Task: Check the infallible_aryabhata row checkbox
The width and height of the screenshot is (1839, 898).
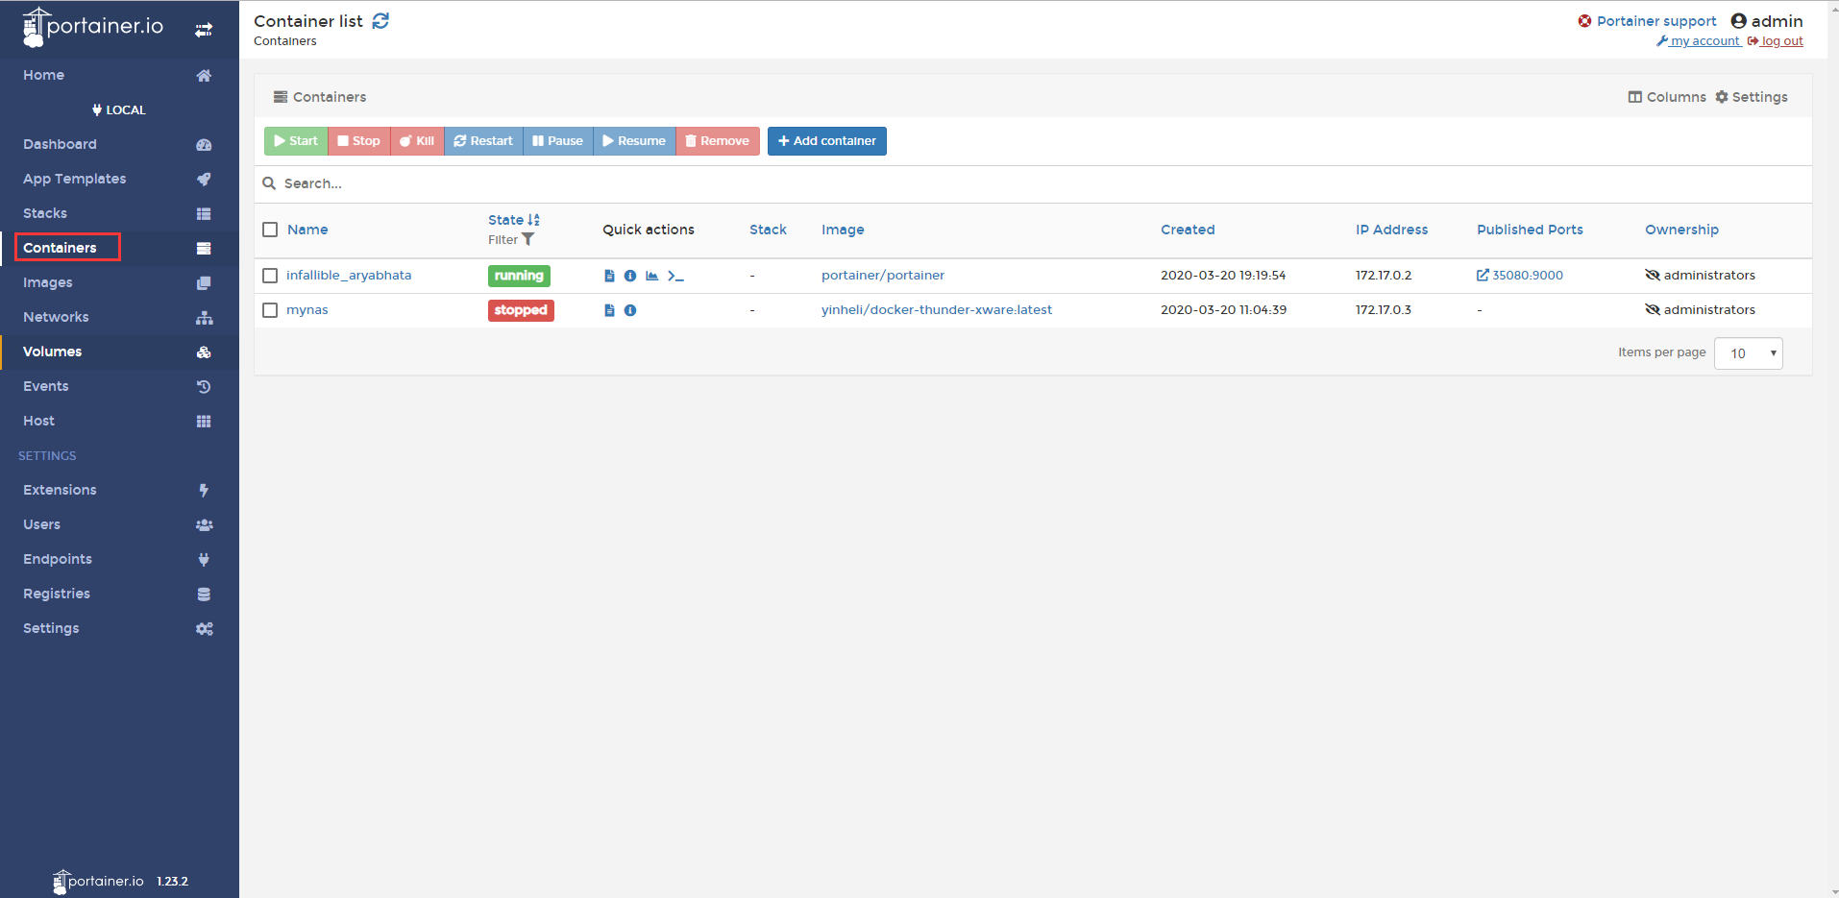Action: tap(270, 276)
